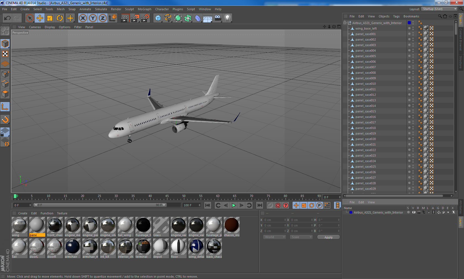Activate the Move tool in top toolbar

point(40,18)
